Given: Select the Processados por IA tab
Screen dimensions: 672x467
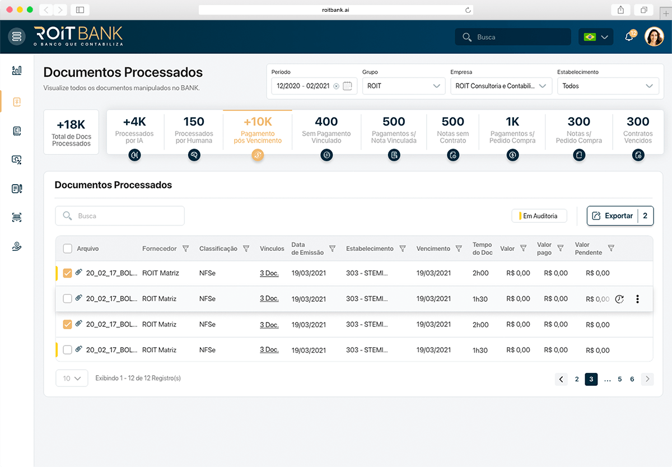Looking at the screenshot, I should point(134,133).
